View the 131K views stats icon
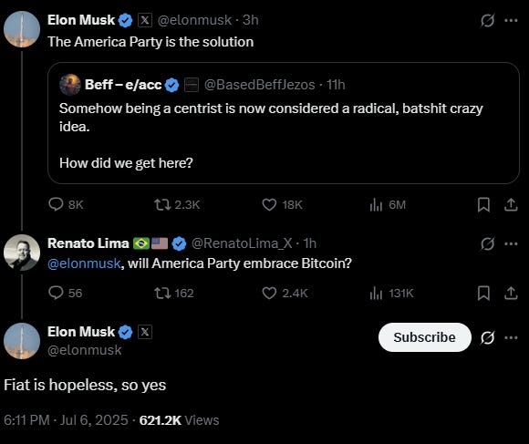The width and height of the screenshot is (529, 444). (376, 293)
